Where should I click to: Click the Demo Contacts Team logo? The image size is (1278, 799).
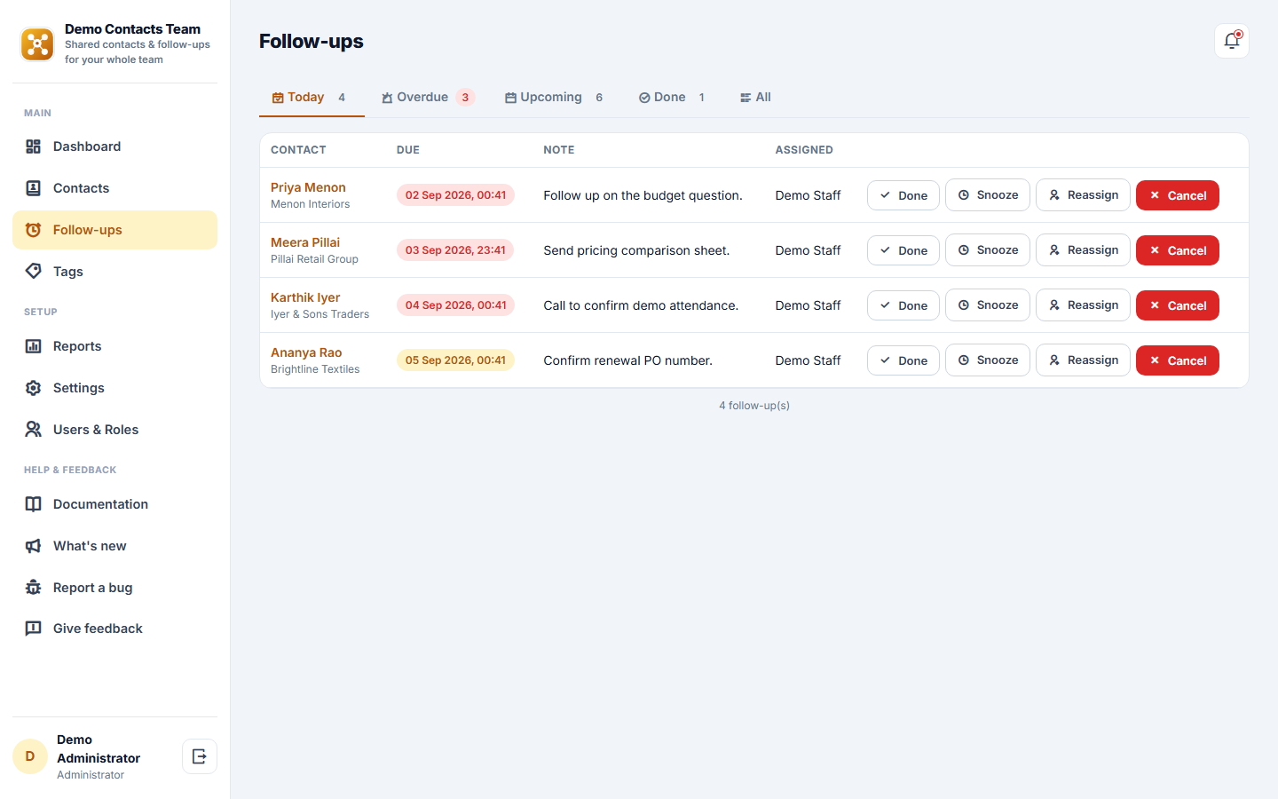37,44
